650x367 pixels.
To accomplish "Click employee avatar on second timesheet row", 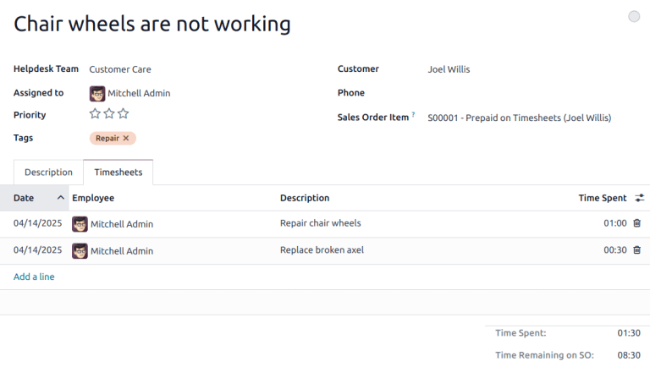I will pyautogui.click(x=80, y=251).
